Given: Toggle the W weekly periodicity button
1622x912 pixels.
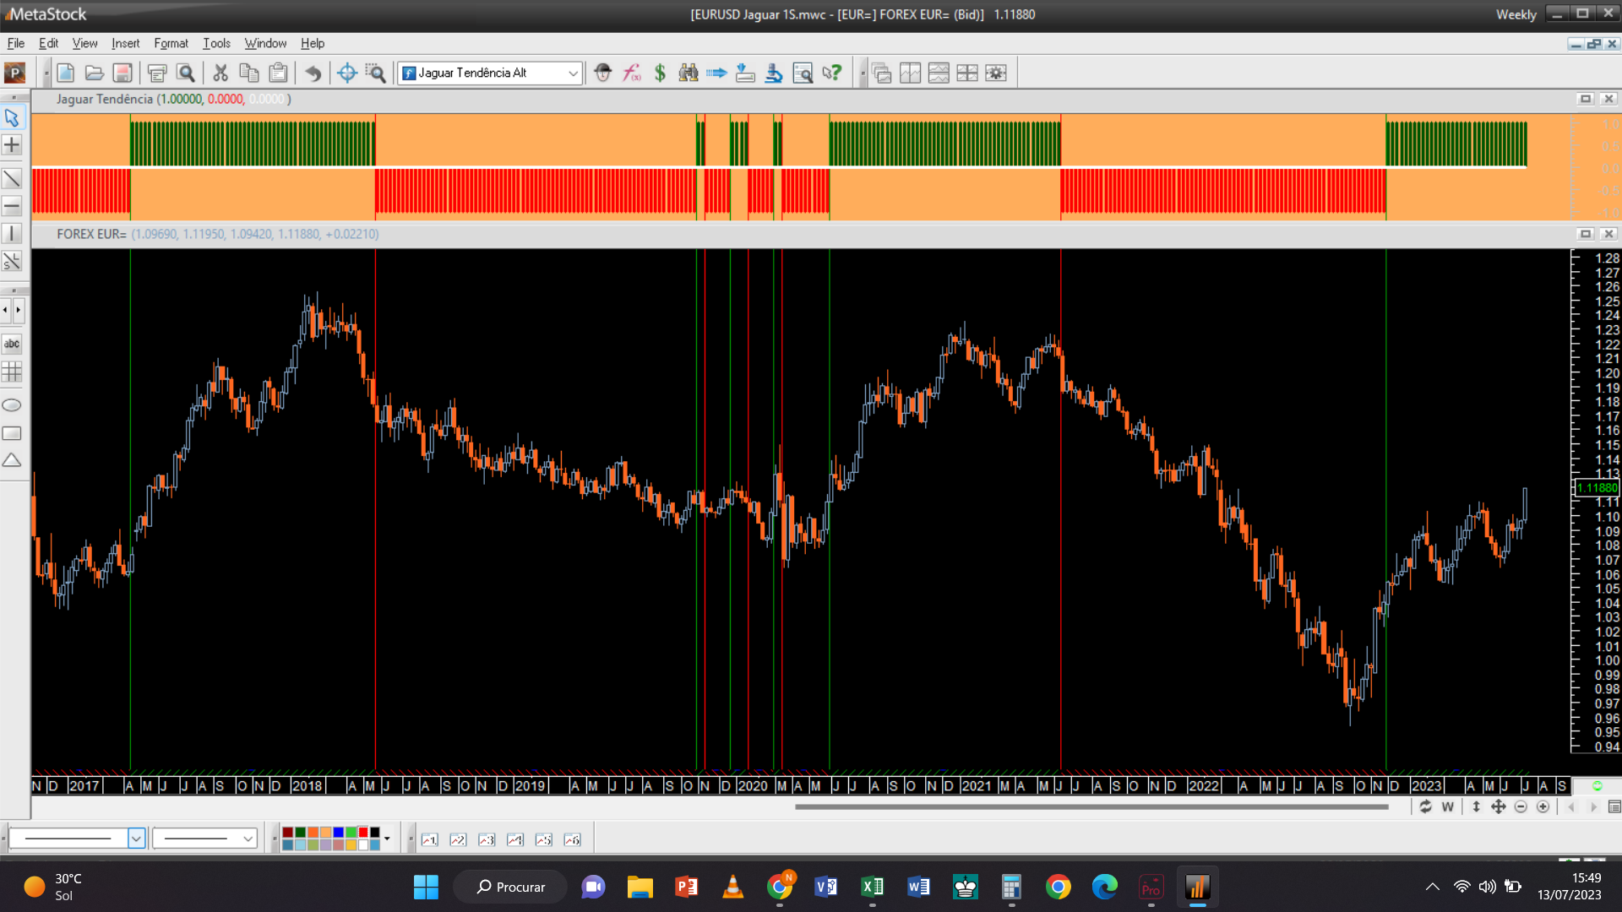Looking at the screenshot, I should (x=1447, y=807).
